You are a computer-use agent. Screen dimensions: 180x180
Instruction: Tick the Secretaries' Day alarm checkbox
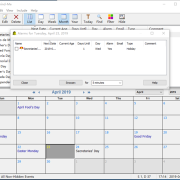click(x=16, y=49)
